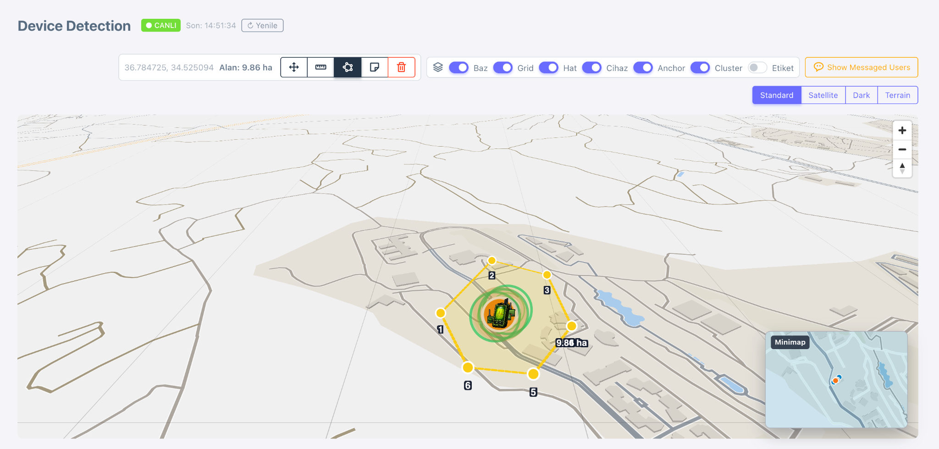Image resolution: width=939 pixels, height=449 pixels.
Task: Select polygon vertex 5 handle
Action: pyautogui.click(x=533, y=374)
